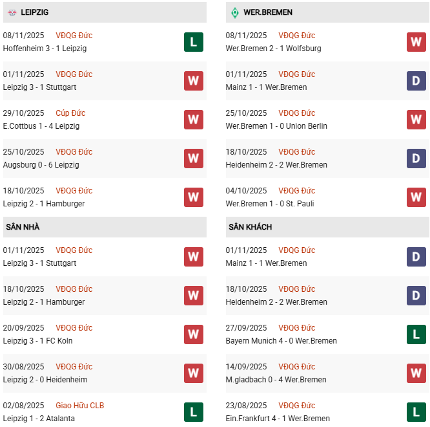Click the W badge for E.Cottbus 1 - 4 Leipzig
The height and width of the screenshot is (427, 430).
194,120
